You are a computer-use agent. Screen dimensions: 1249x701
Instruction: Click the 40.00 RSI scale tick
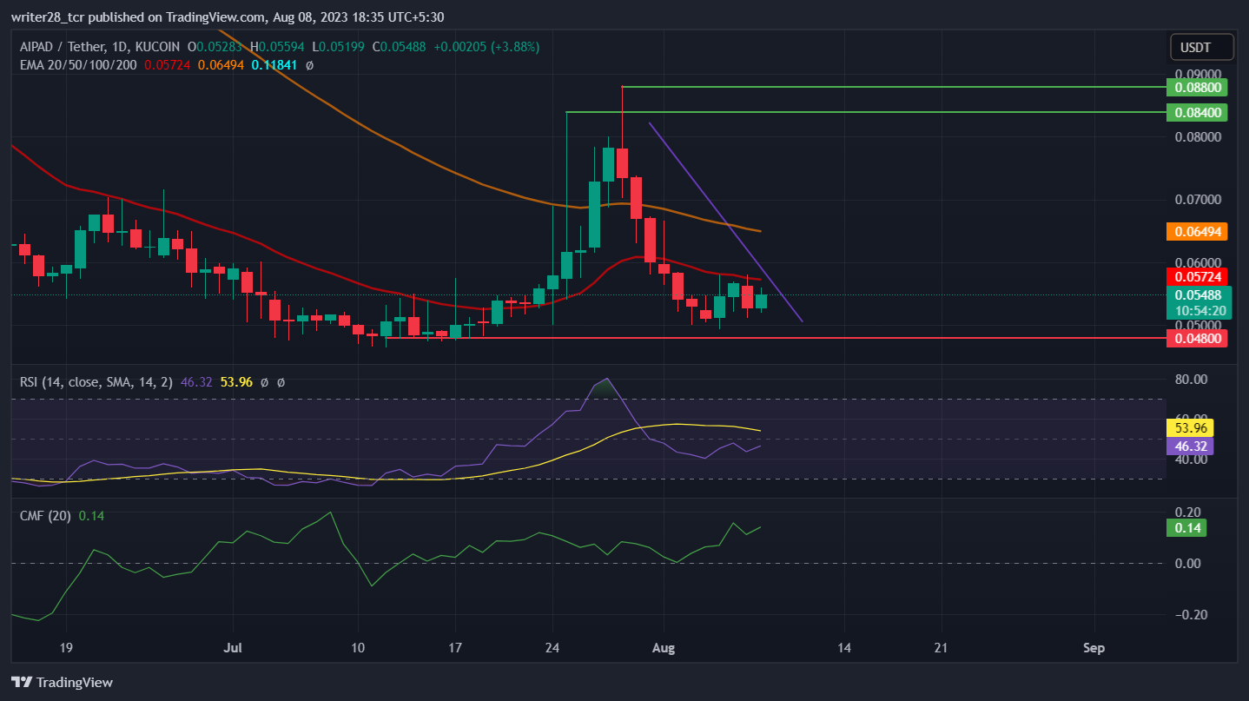click(x=1190, y=459)
